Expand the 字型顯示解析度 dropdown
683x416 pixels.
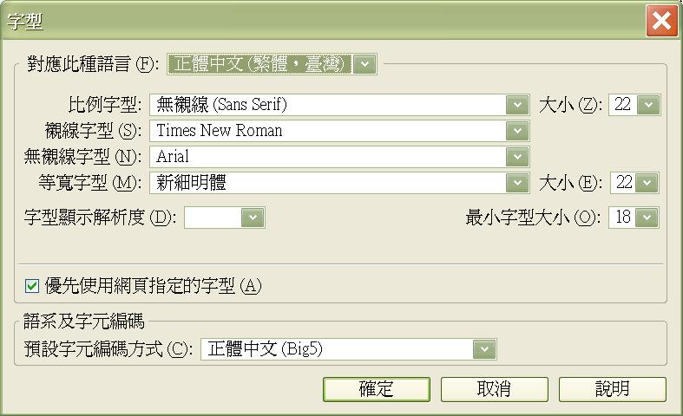[x=253, y=218]
